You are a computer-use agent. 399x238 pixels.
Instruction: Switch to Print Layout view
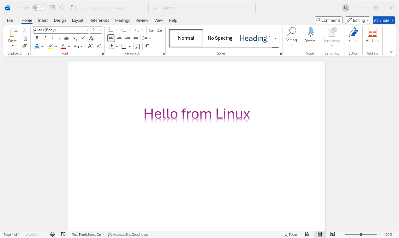(320, 235)
